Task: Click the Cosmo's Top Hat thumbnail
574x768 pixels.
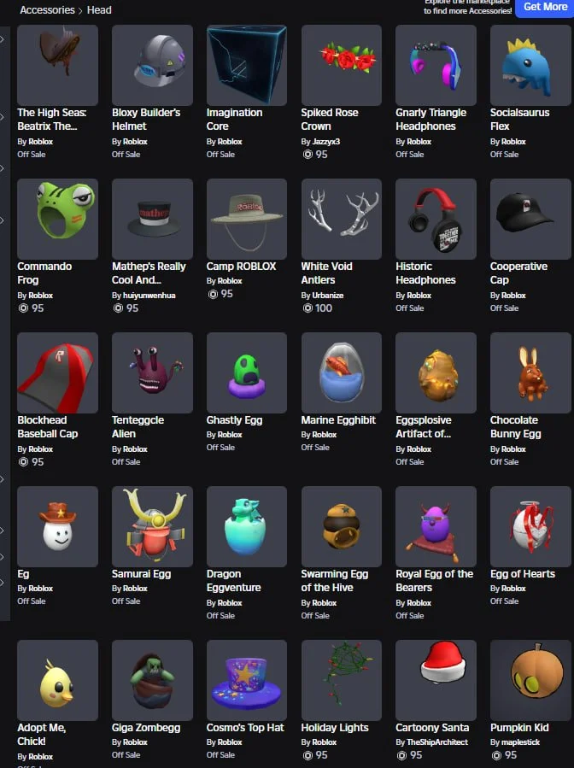Action: (x=247, y=680)
